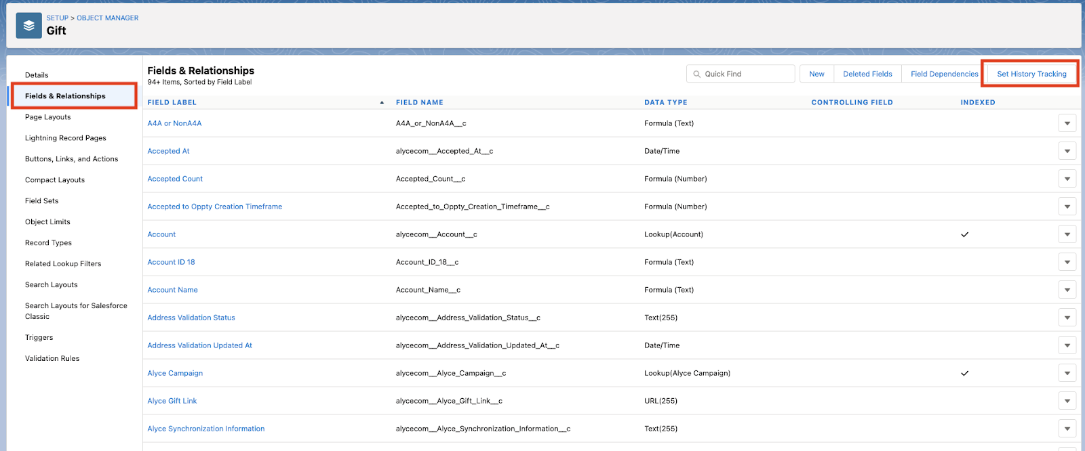Go to Related Lookup Filters
The width and height of the screenshot is (1085, 451).
pos(63,264)
